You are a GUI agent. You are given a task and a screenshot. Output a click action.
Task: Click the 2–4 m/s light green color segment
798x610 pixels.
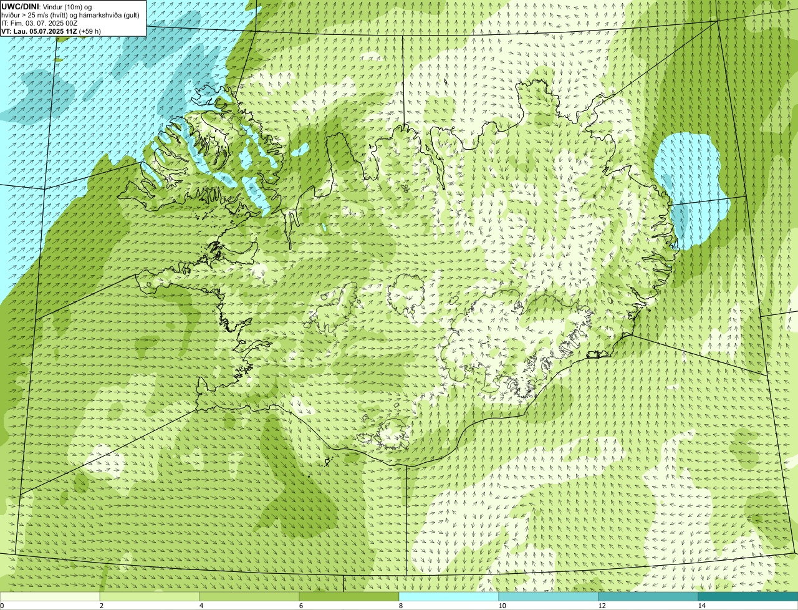coord(150,596)
